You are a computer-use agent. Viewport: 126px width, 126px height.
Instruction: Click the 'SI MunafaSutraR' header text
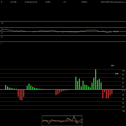click(x=31, y=2)
